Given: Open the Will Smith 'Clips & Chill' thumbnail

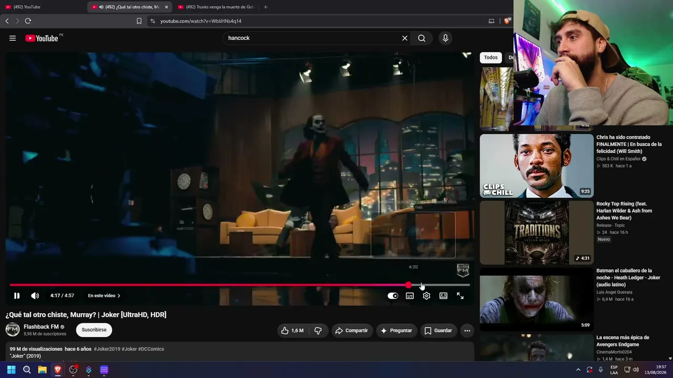Looking at the screenshot, I should pos(536,166).
